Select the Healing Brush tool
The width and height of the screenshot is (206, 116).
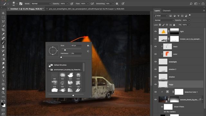click(x=3, y=38)
